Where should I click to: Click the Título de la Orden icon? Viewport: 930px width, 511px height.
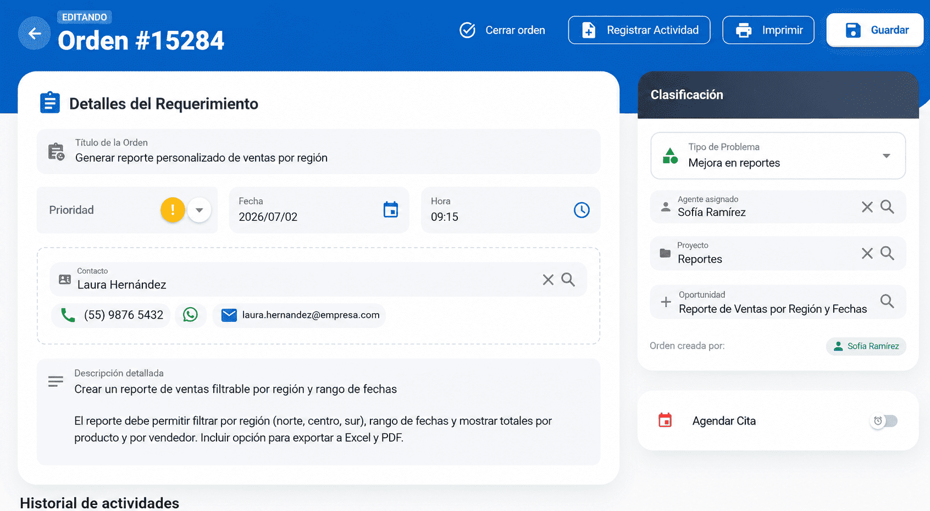[56, 152]
